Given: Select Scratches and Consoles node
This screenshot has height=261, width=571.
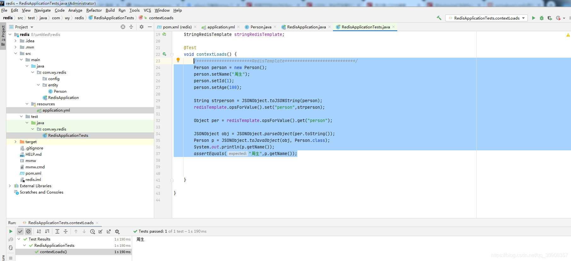Looking at the screenshot, I should pos(41,192).
